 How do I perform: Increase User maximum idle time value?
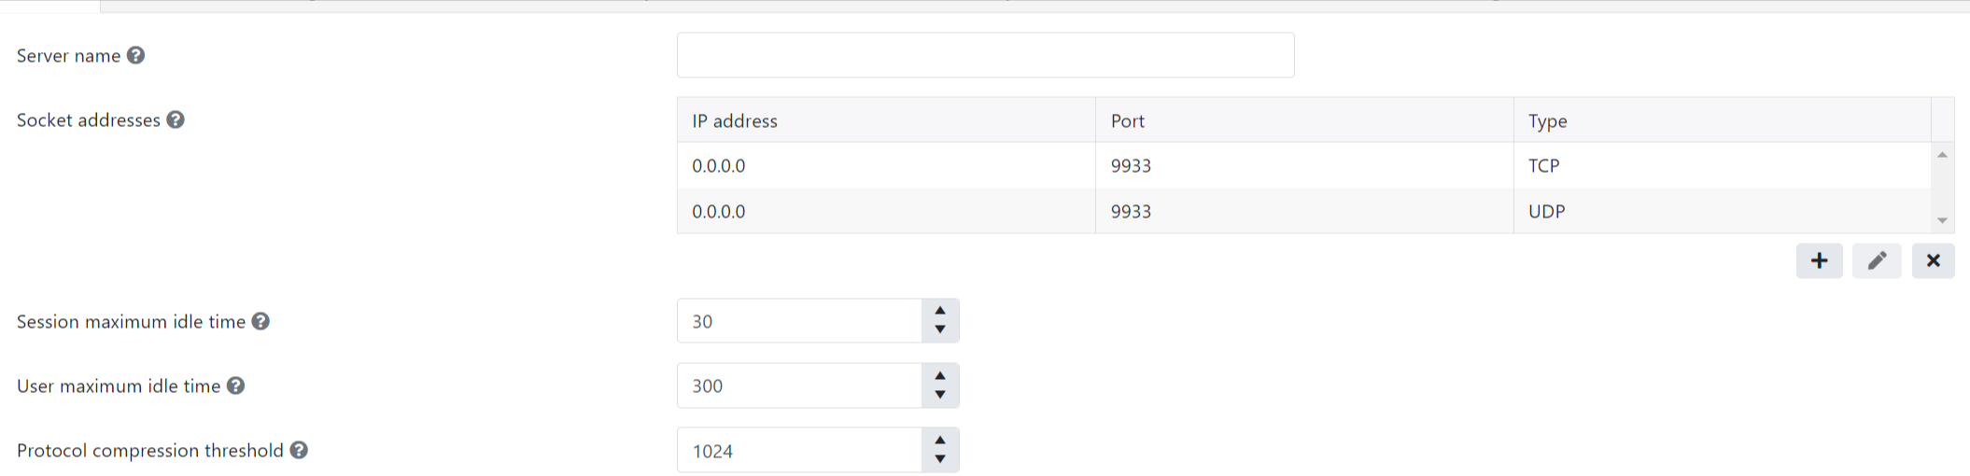[x=940, y=376]
